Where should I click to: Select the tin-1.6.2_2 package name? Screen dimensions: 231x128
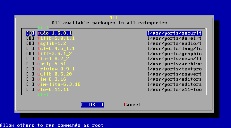pyautogui.click(x=53, y=59)
